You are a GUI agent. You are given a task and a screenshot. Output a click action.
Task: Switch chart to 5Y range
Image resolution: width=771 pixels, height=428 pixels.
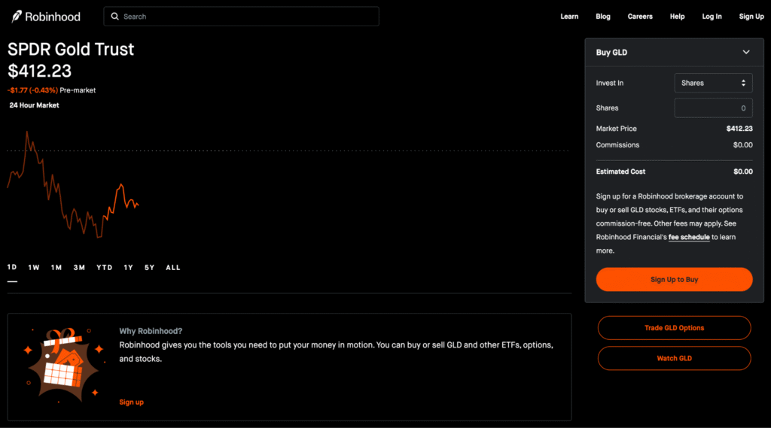click(x=150, y=267)
